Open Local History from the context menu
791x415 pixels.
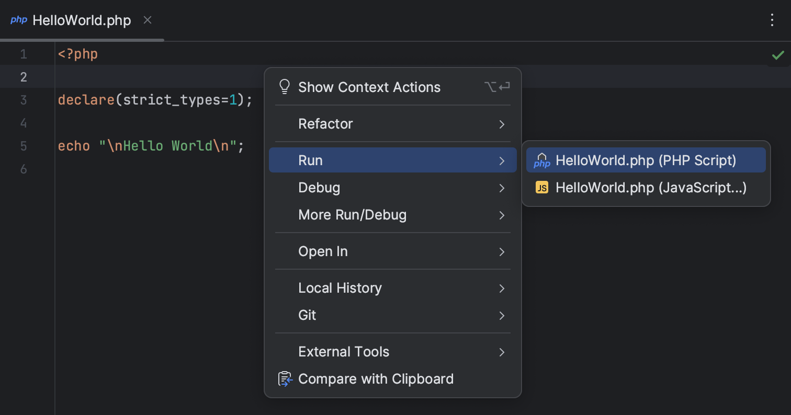tap(340, 288)
